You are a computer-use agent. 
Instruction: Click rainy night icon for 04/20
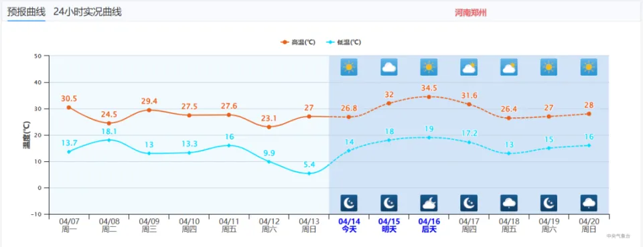(x=589, y=203)
